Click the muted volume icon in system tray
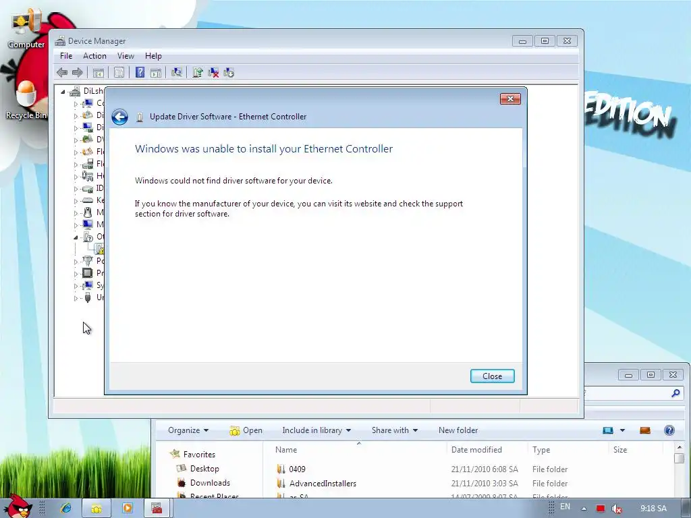The height and width of the screenshot is (518, 691). [617, 509]
